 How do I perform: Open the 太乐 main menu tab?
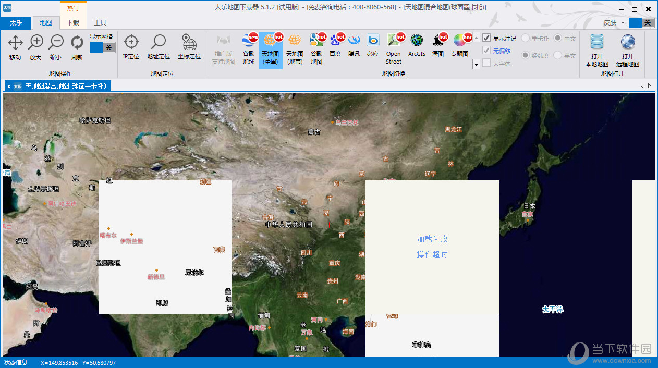pos(16,22)
